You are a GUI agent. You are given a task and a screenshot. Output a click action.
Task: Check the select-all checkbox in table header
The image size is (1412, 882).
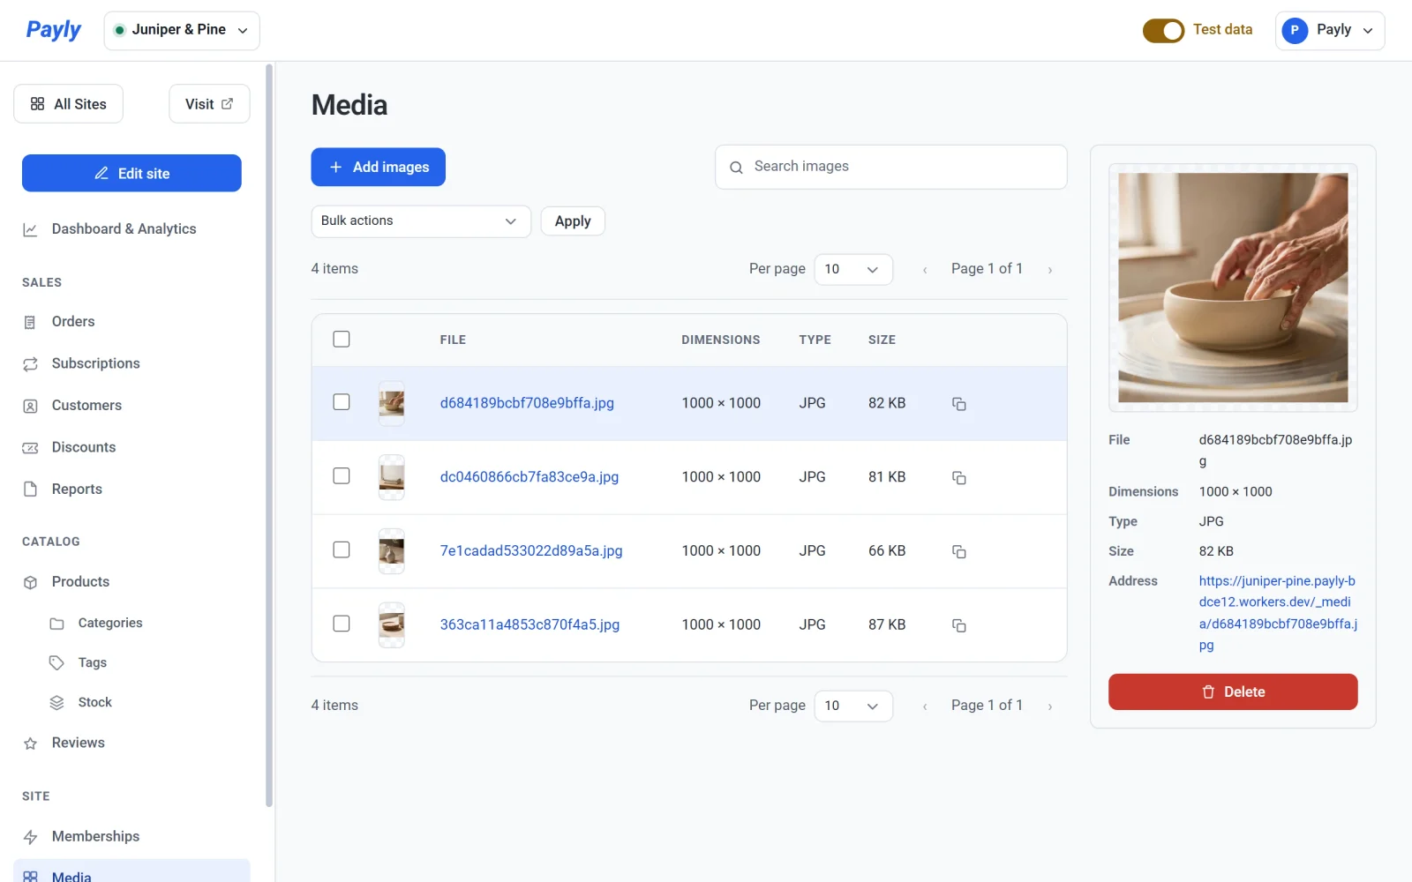(342, 340)
